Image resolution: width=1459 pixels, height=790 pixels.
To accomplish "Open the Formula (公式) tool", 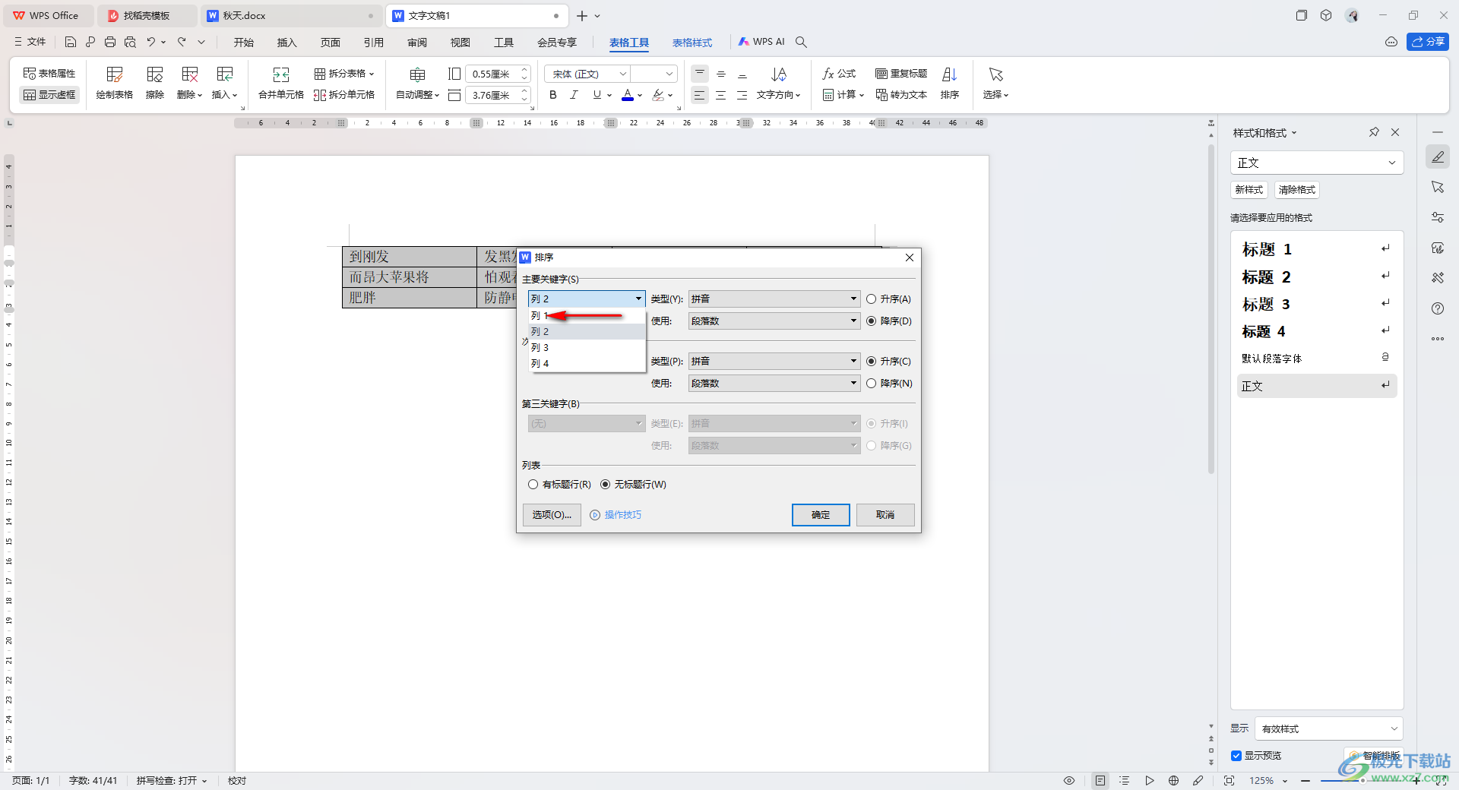I will point(839,74).
